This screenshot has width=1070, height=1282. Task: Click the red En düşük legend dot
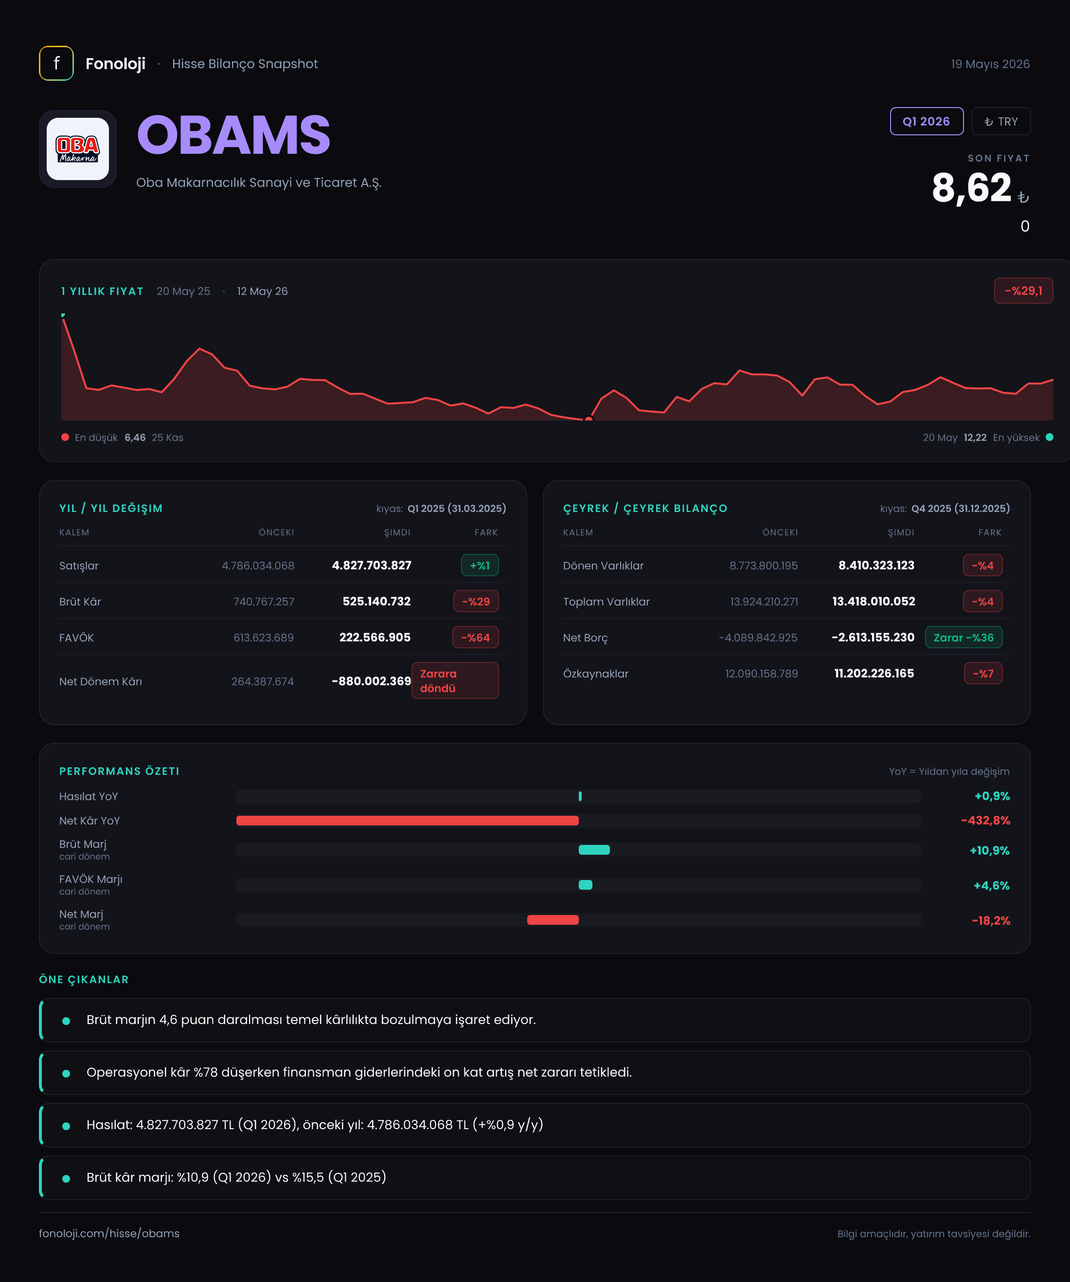click(65, 437)
